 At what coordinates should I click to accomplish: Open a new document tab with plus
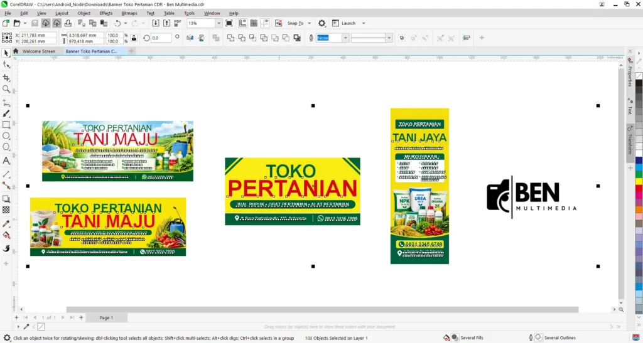click(x=131, y=51)
